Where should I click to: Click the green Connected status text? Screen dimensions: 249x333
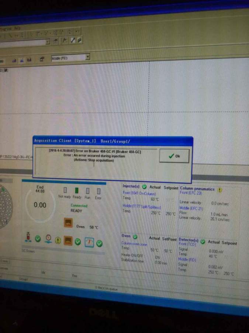pos(79,206)
